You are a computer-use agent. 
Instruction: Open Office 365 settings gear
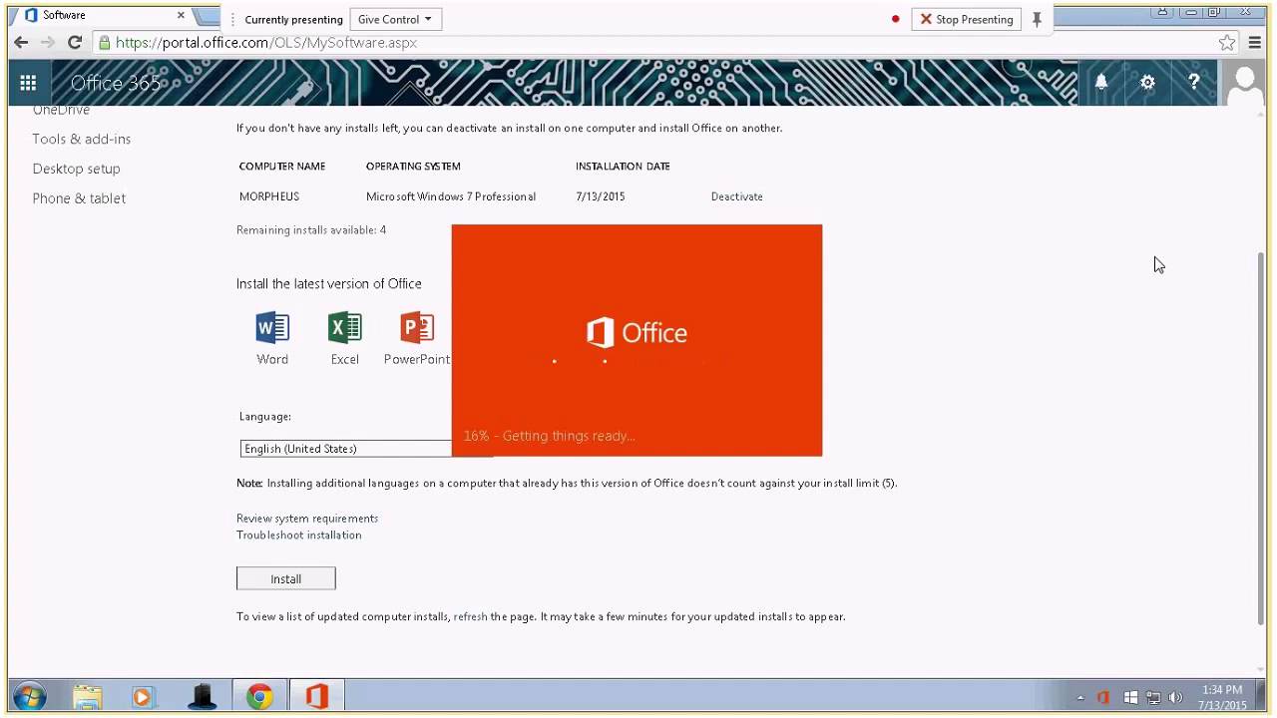click(1147, 83)
